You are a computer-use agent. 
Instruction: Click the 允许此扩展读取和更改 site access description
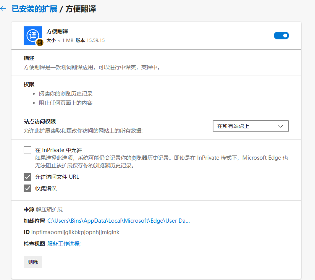[x=83, y=131]
